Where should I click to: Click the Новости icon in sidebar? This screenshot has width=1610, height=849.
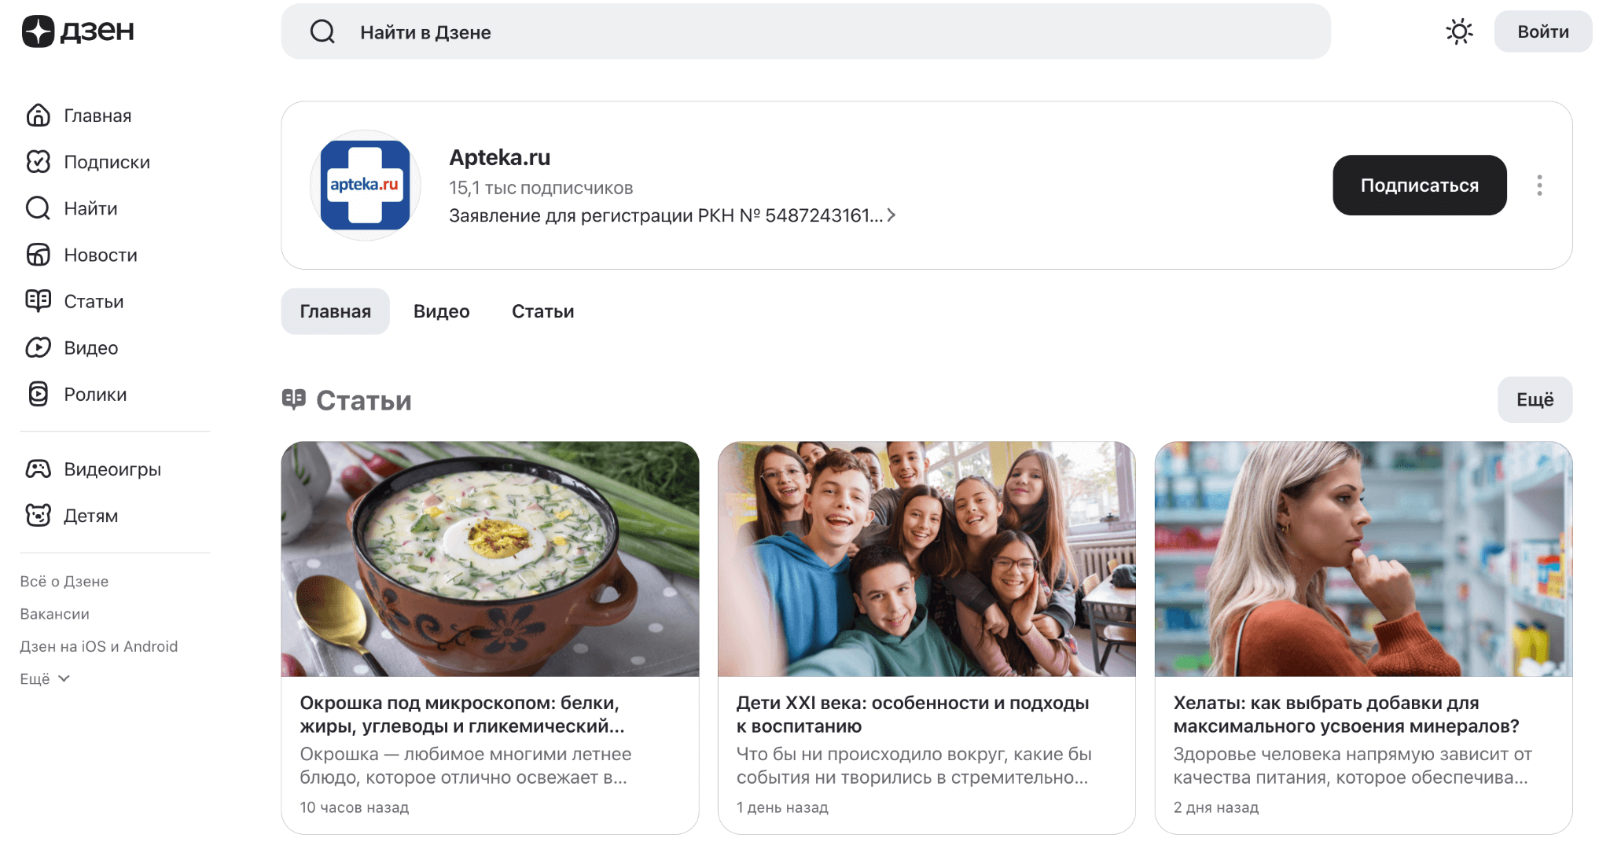pos(38,255)
